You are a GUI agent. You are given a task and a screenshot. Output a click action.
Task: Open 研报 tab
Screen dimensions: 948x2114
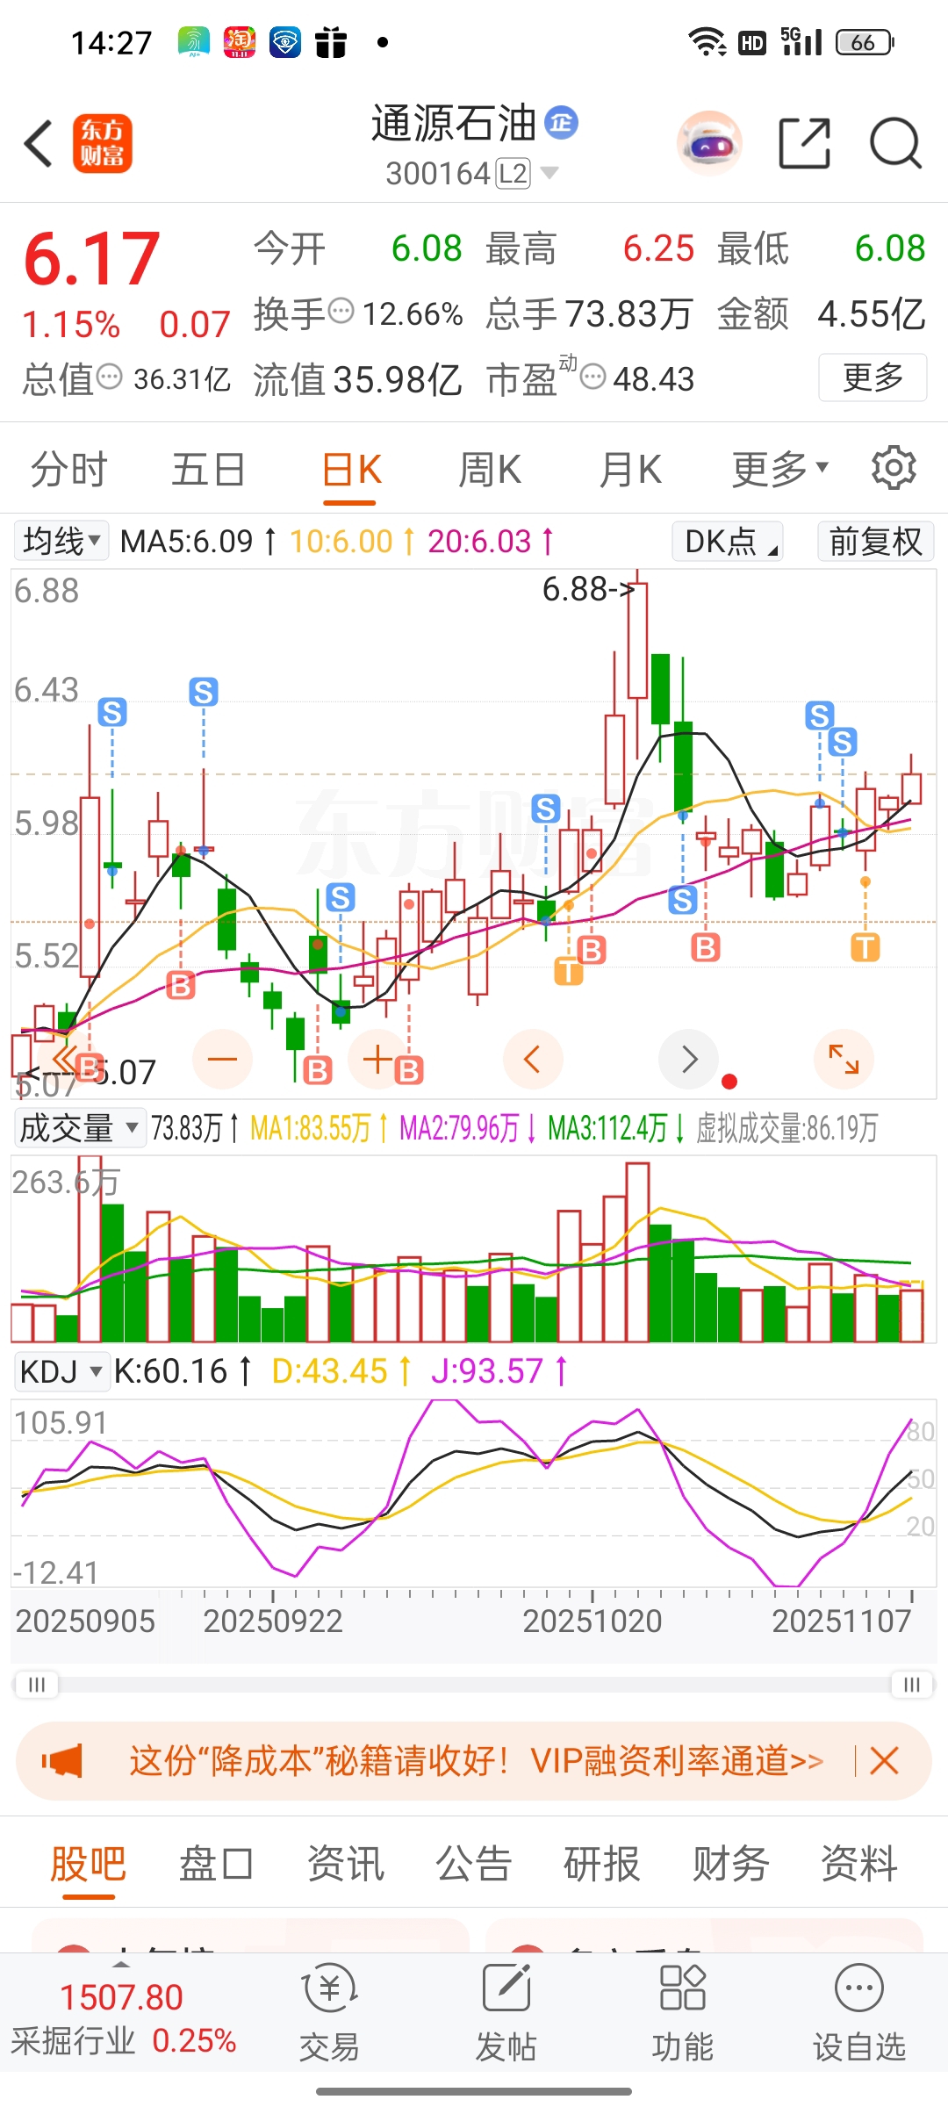602,1864
